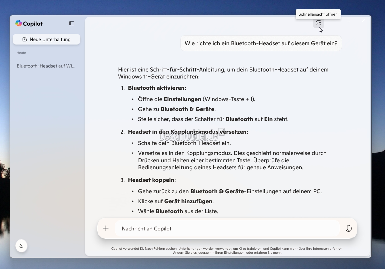The image size is (385, 269).
Task: Click the 'Headset in den Kopplungsmodus versetzen' heading
Action: point(187,132)
